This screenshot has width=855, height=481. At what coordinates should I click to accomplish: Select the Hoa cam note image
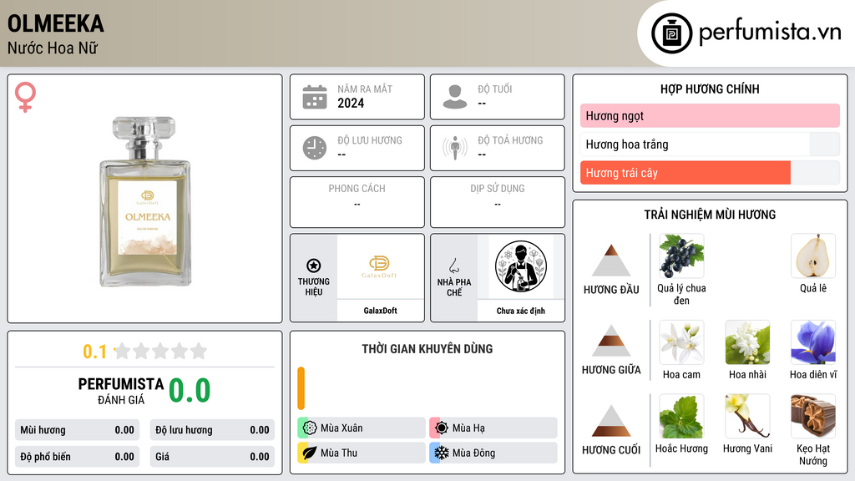[681, 342]
